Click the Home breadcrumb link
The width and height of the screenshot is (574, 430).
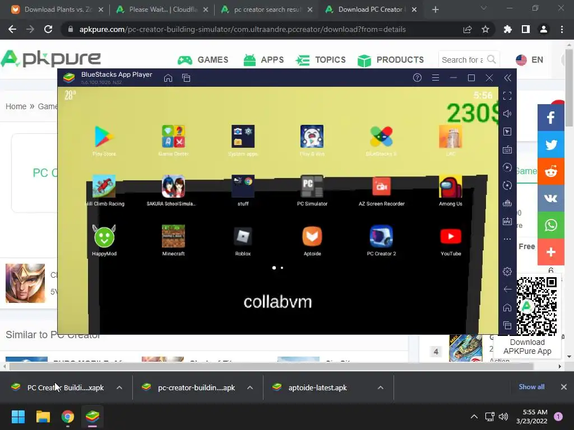click(x=16, y=106)
